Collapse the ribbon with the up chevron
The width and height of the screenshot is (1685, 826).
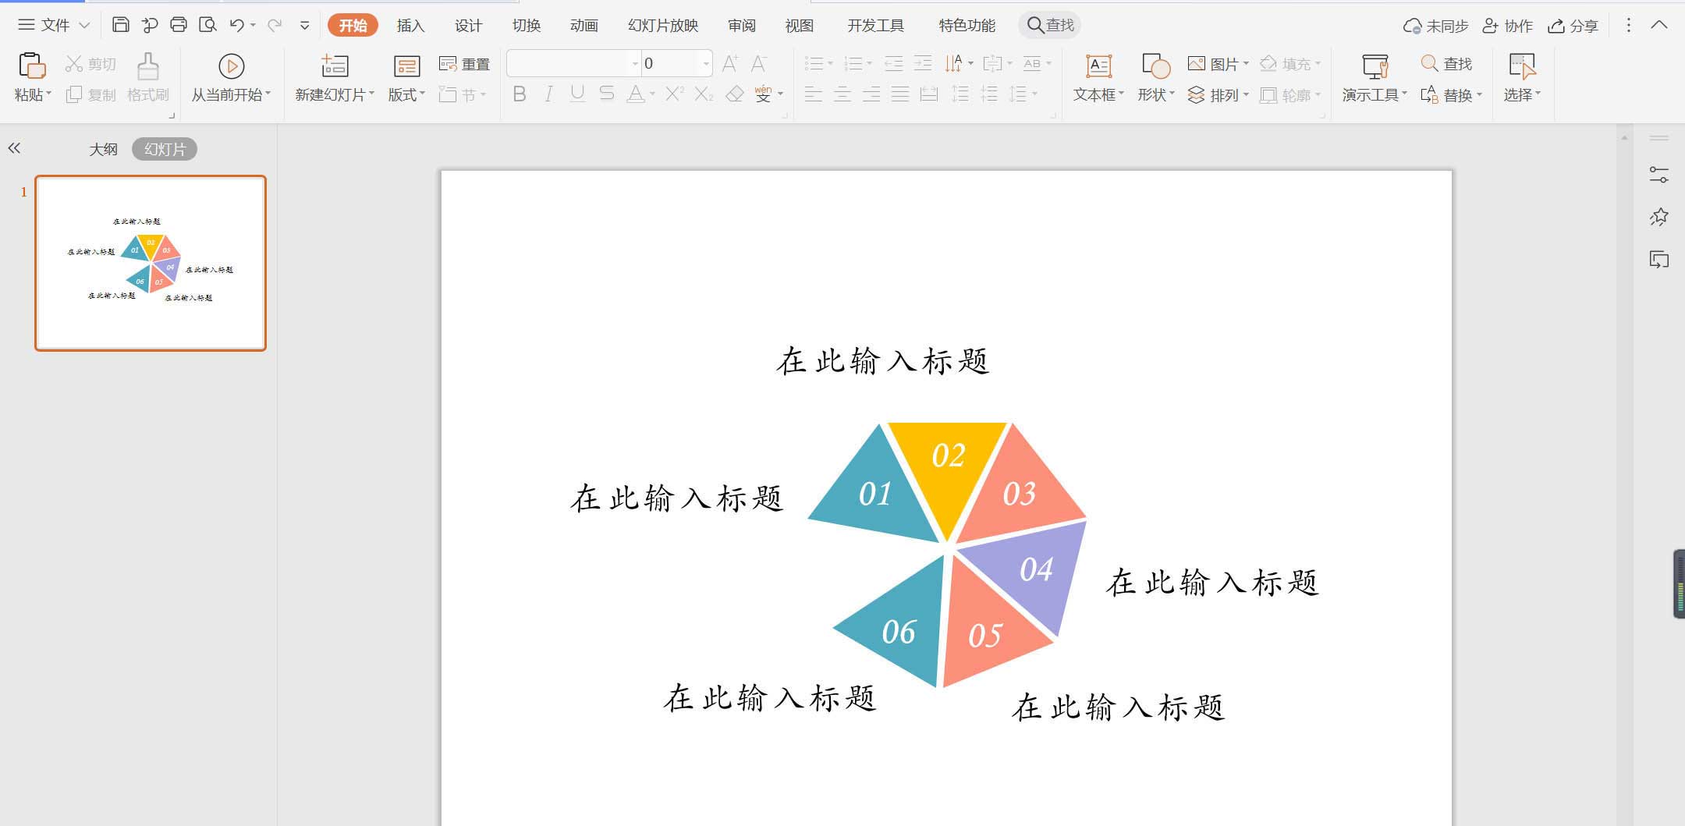[1659, 25]
